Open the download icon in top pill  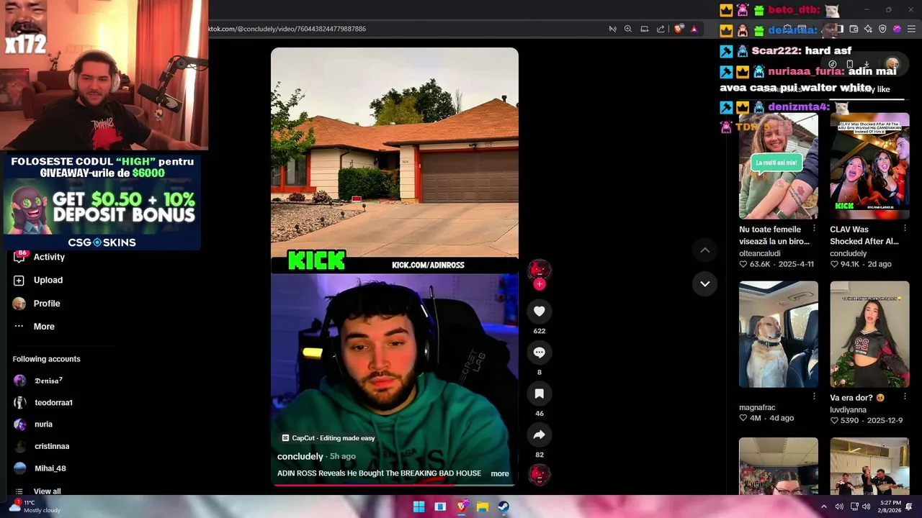click(x=867, y=64)
